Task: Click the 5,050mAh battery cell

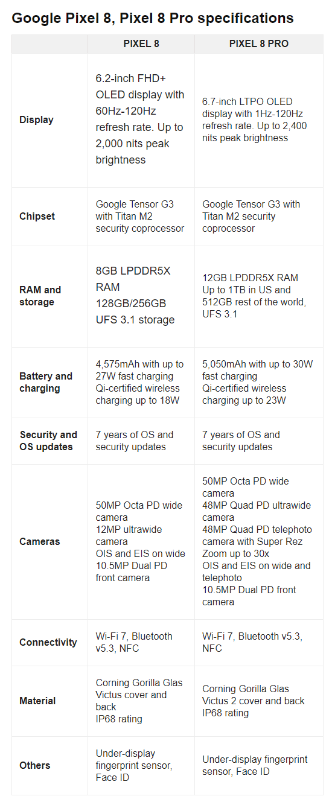Action: 259,382
